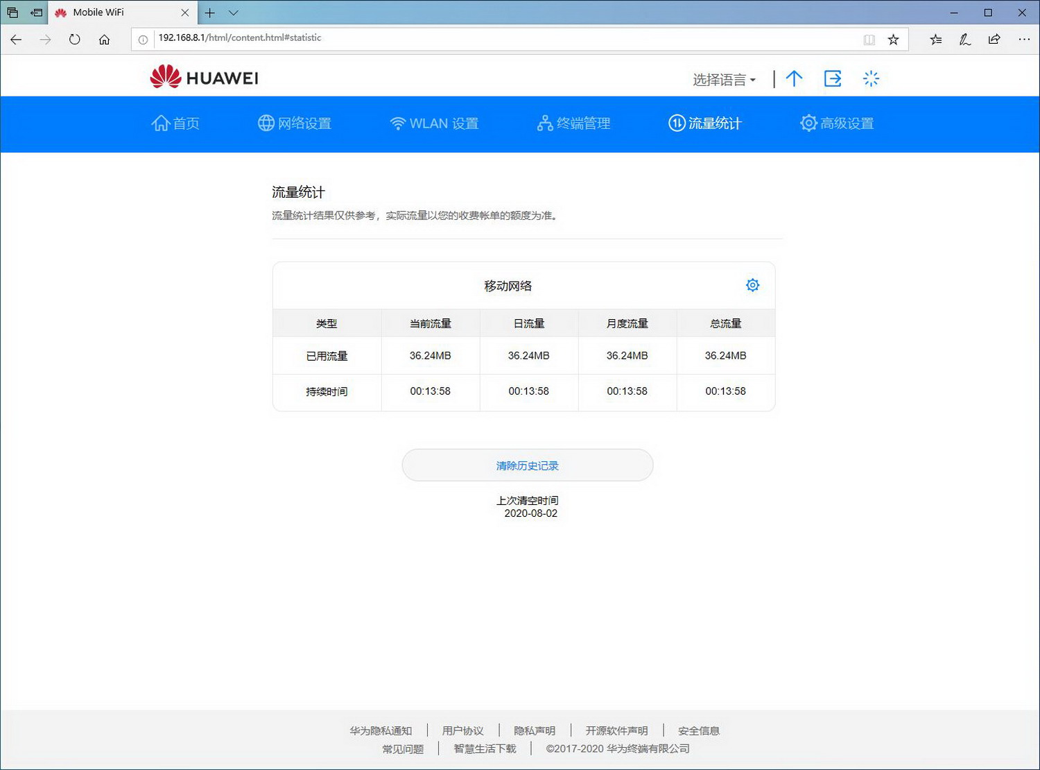Open the 用户协议 footer link
The image size is (1040, 770).
click(462, 730)
